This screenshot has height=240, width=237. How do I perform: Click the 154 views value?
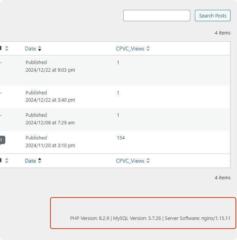[121, 138]
